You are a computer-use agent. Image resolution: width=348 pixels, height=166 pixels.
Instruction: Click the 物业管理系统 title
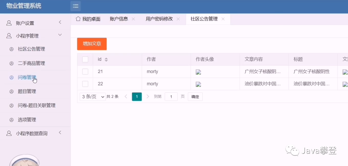24,6
